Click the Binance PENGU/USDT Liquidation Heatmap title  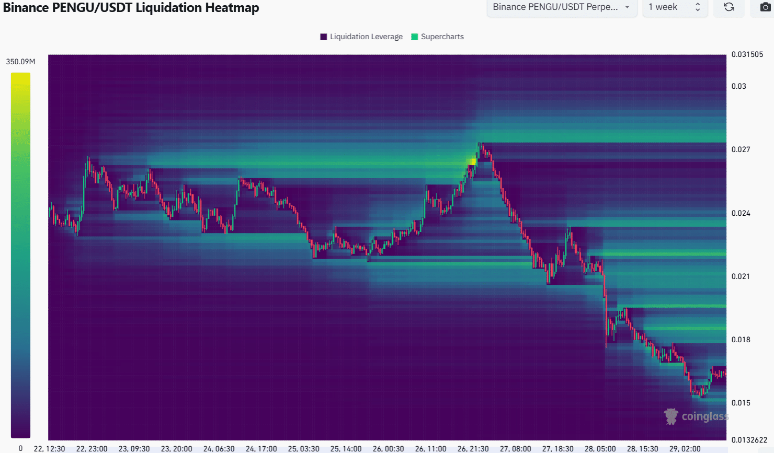(131, 8)
